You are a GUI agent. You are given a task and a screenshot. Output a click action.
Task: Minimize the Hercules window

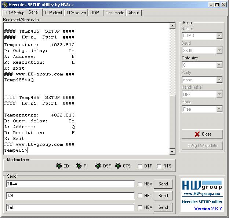point(211,5)
